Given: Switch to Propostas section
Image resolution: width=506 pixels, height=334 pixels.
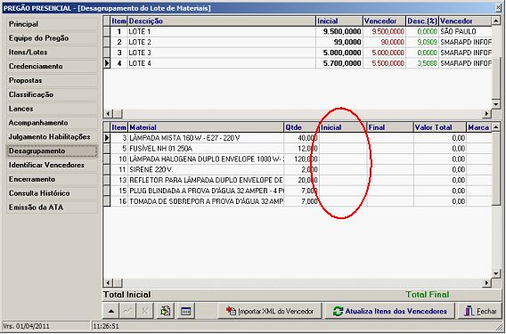Looking at the screenshot, I should (52, 81).
